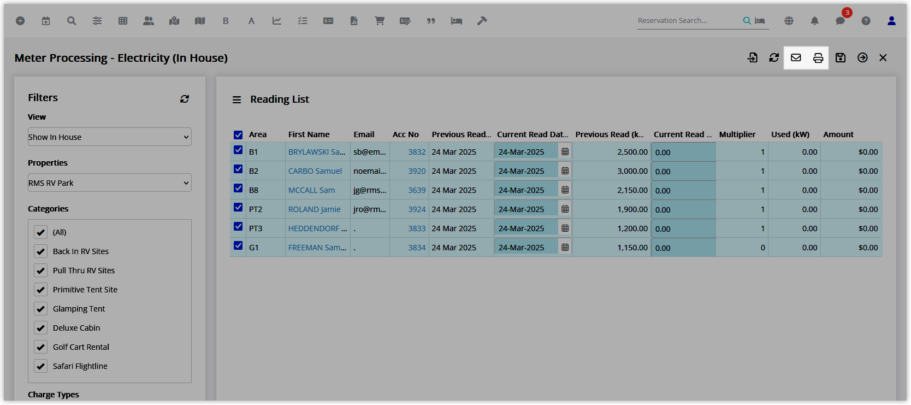Open account number 3834 link
This screenshot has width=911, height=405.
pos(417,248)
